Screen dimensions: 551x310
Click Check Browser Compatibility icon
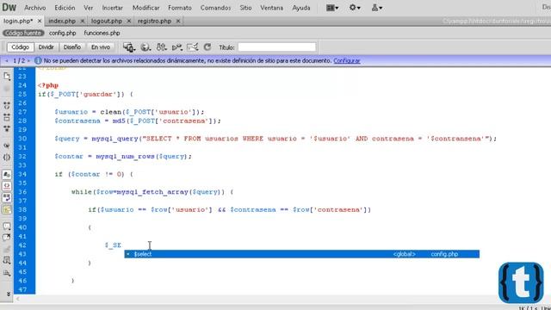[193, 47]
